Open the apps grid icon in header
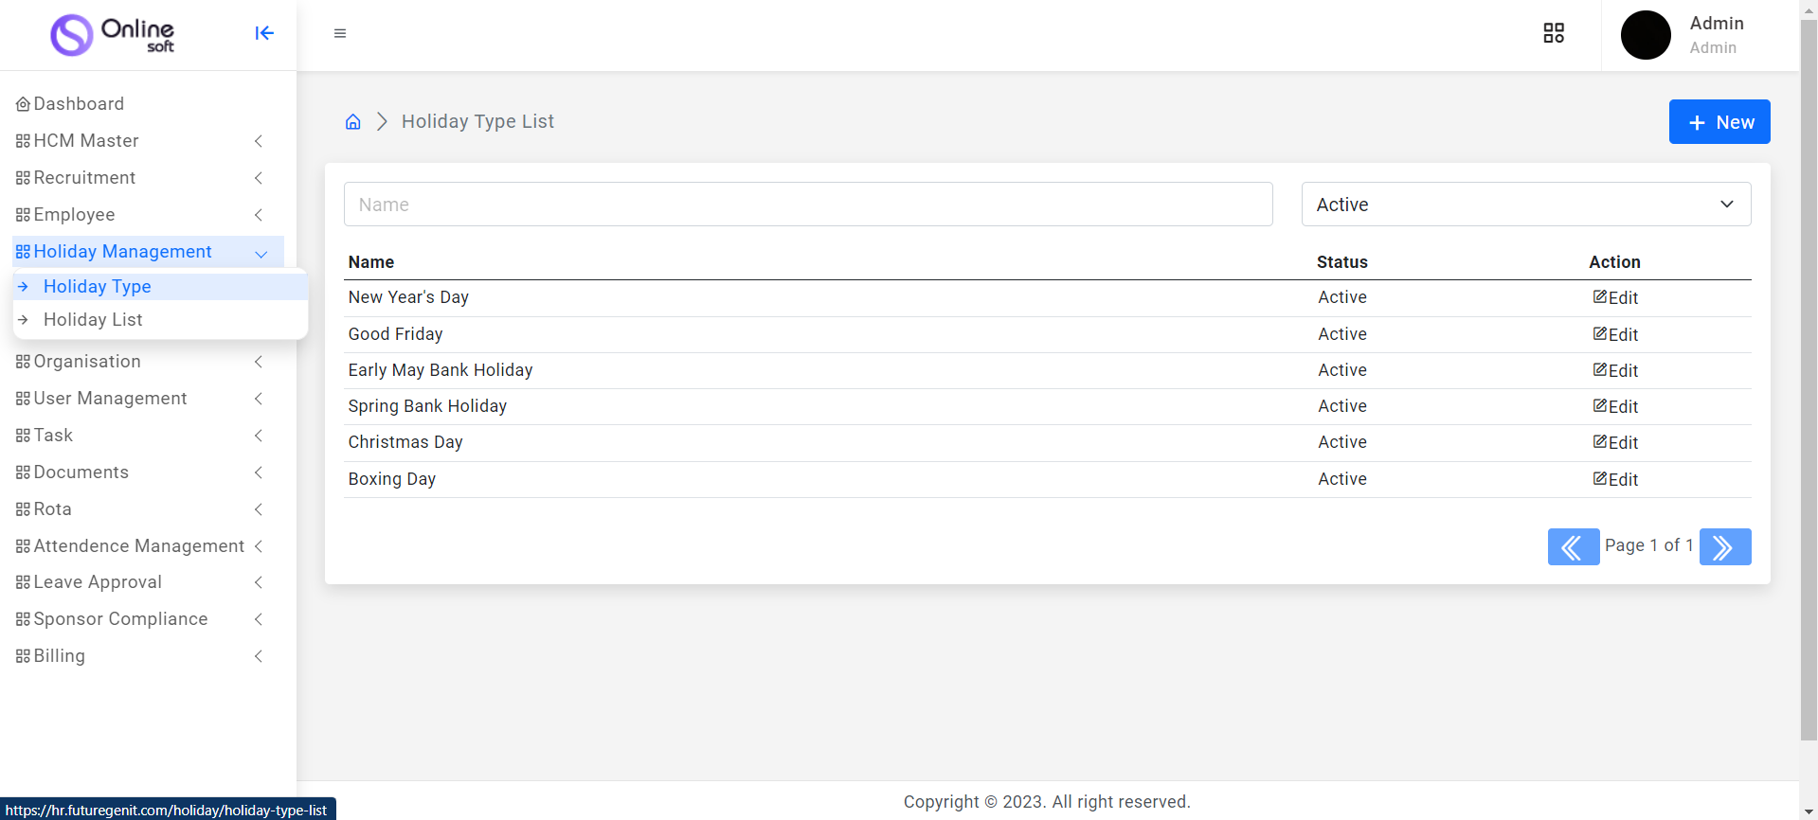1818x820 pixels. [1554, 33]
